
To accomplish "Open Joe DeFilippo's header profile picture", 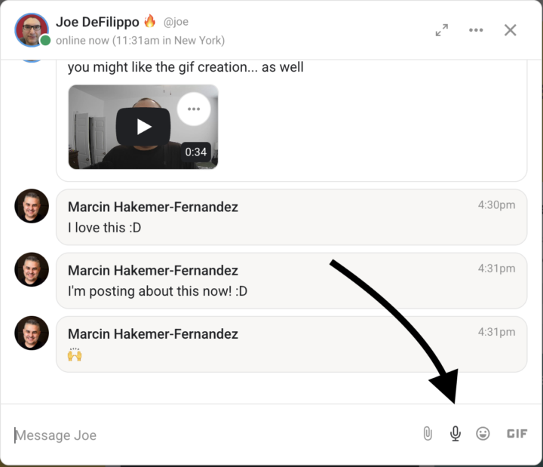I will [x=31, y=29].
